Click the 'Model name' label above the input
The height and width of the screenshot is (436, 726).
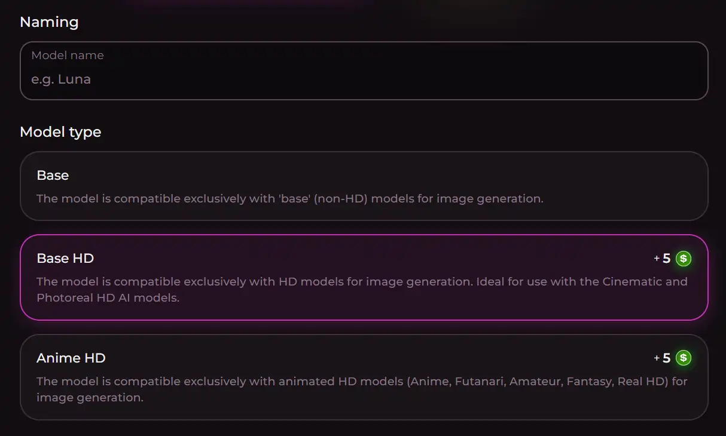(68, 55)
